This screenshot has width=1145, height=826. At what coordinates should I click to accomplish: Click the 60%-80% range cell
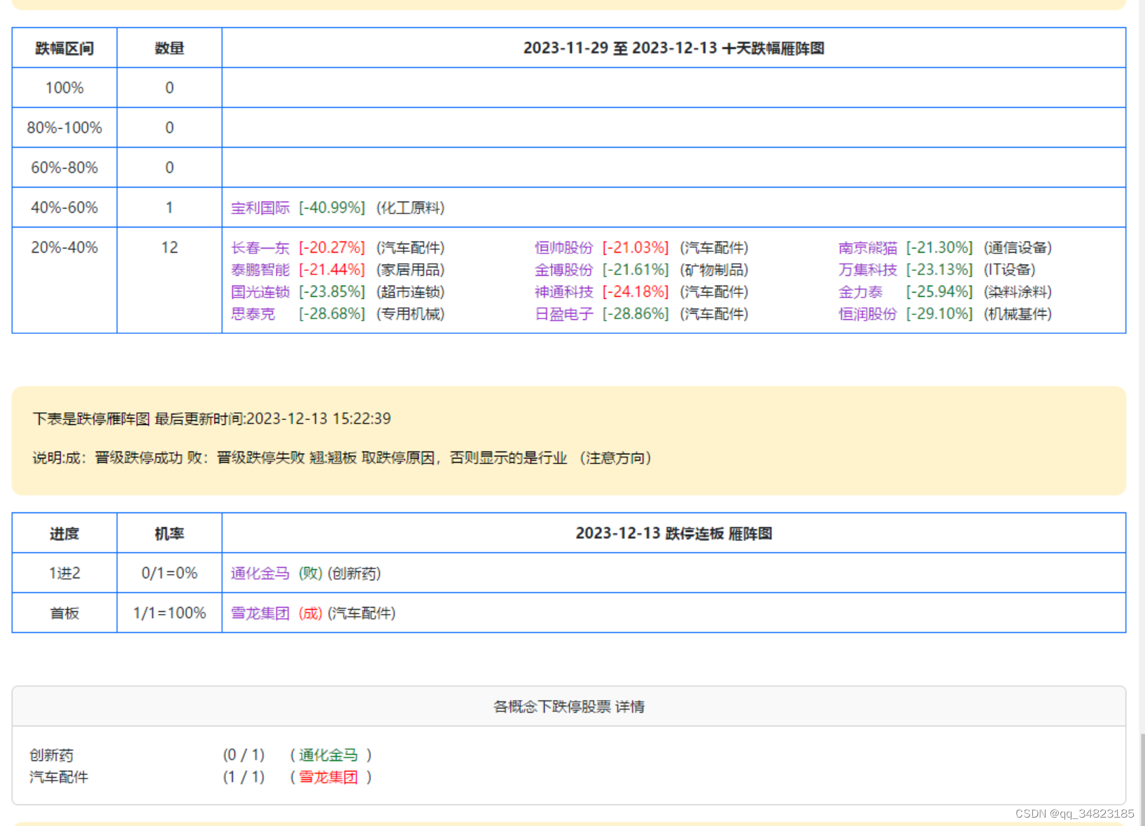[64, 168]
